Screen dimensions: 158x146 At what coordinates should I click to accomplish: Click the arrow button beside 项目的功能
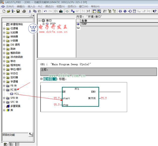click(31, 134)
